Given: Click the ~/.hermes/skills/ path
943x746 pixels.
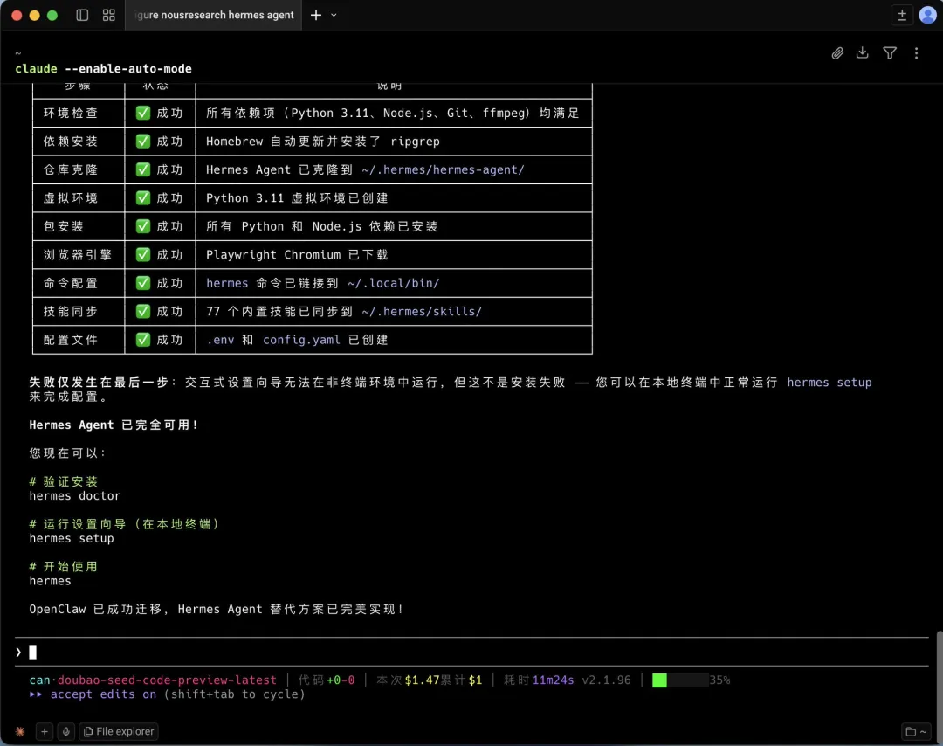Looking at the screenshot, I should click(x=422, y=311).
